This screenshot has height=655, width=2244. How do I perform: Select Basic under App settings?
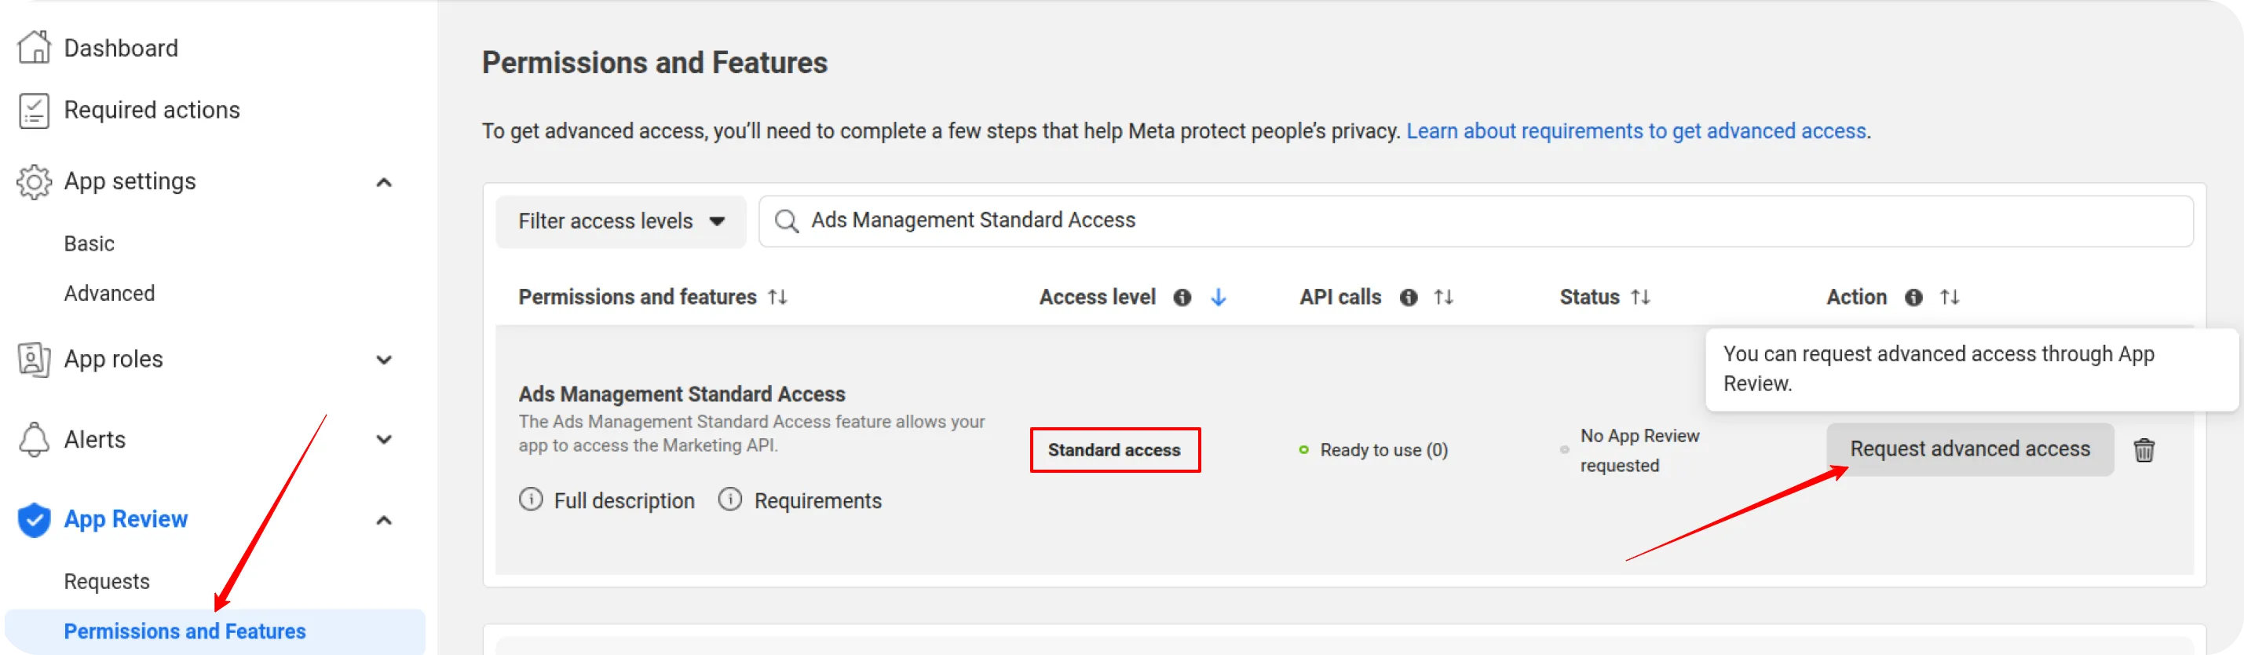(x=89, y=244)
